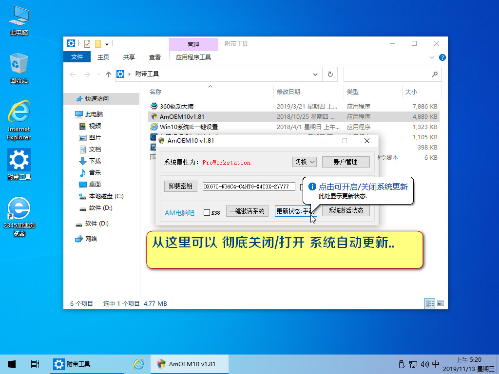Select 下载 in the navigation pane
Image resolution: width=499 pixels, height=374 pixels.
click(95, 161)
